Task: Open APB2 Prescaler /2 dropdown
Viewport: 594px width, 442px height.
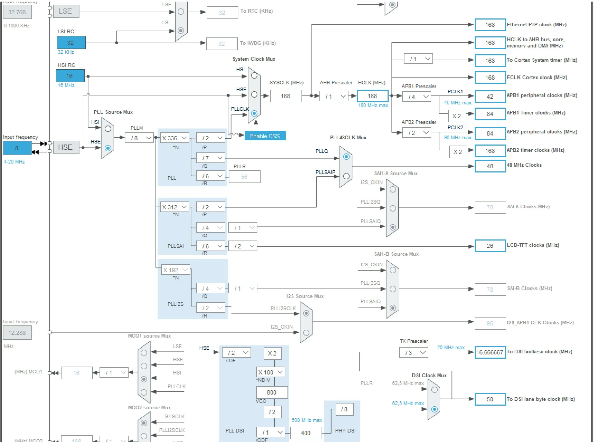Action: (x=417, y=133)
